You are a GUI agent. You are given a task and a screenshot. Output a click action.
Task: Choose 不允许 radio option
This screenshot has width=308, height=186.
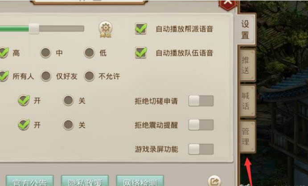[90, 76]
